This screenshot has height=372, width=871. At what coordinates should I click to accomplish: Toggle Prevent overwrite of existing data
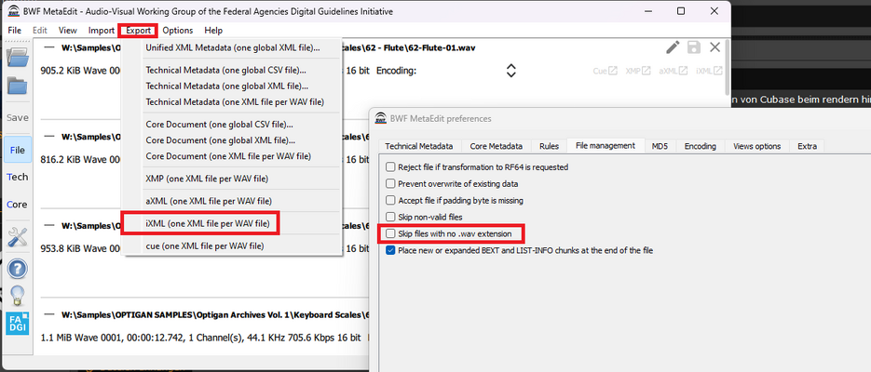[390, 183]
